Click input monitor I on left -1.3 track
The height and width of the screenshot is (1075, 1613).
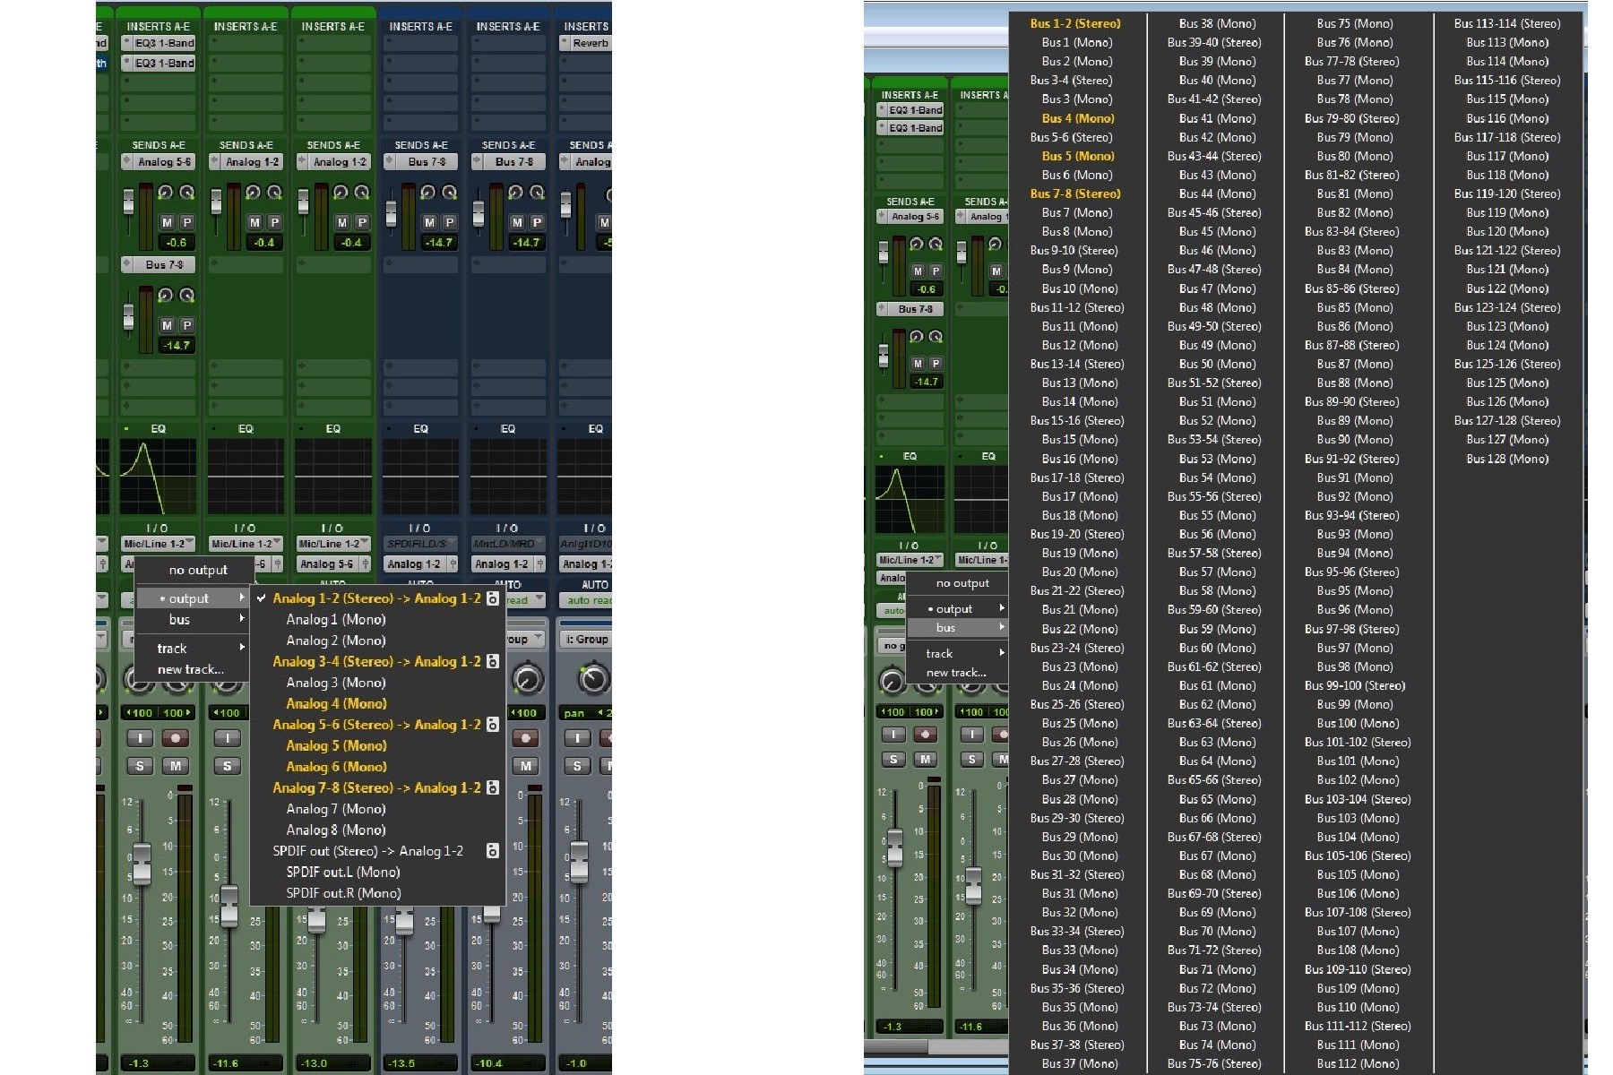pos(140,738)
